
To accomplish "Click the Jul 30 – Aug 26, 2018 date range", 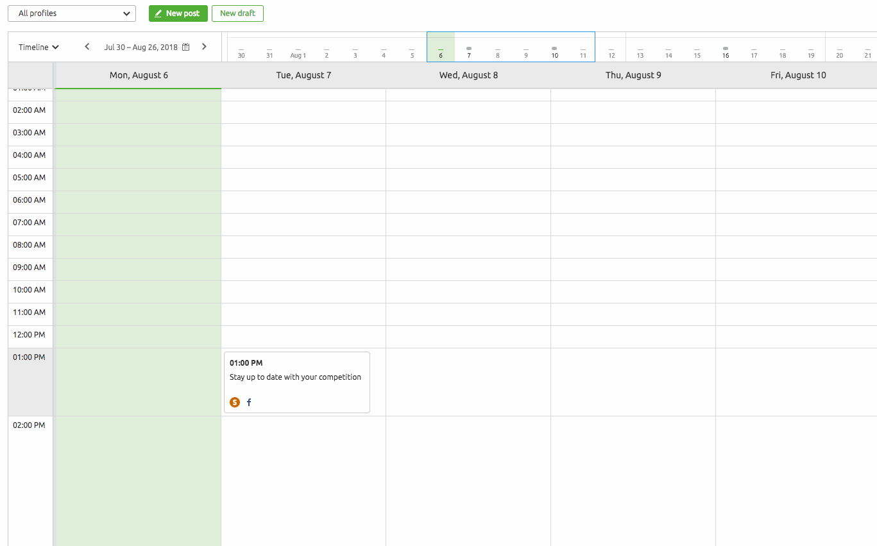I will (140, 47).
